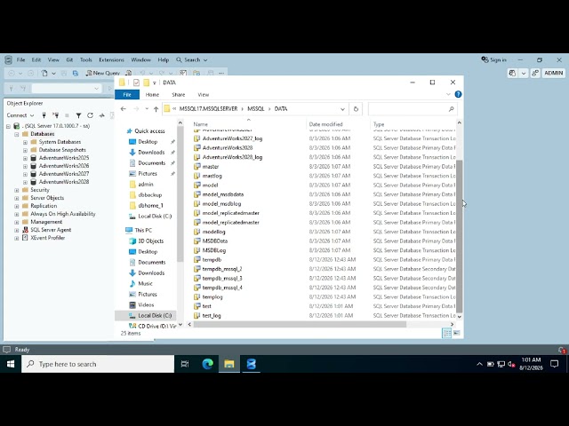Click the ADMIN button in SSMS
The image size is (569, 426).
553,73
